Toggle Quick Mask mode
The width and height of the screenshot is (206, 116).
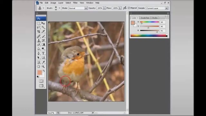pyautogui.click(x=41, y=81)
